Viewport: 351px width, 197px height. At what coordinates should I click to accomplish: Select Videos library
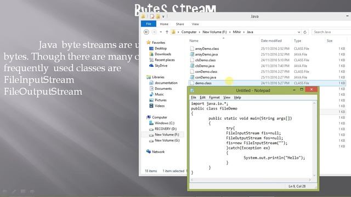point(160,106)
